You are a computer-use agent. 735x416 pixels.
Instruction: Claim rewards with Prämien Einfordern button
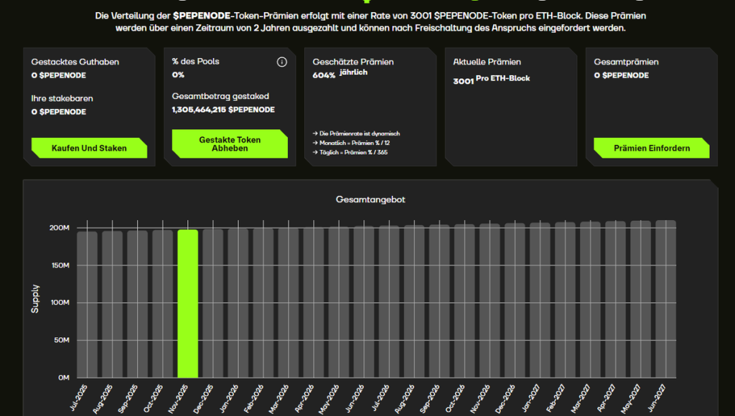coord(651,148)
